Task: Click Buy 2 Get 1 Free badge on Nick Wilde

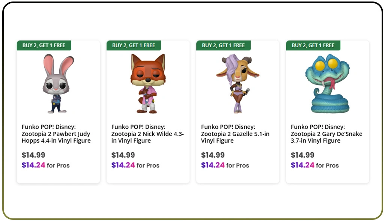Action: pos(134,45)
